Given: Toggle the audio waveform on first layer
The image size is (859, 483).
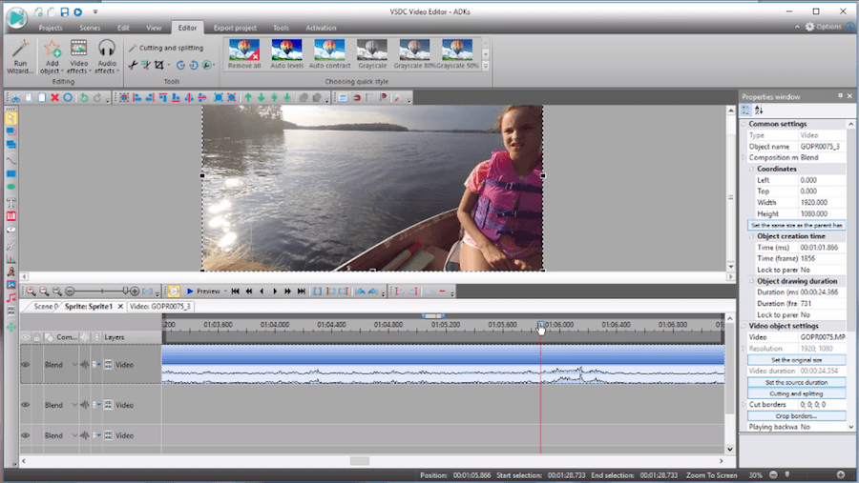Looking at the screenshot, I should point(84,364).
